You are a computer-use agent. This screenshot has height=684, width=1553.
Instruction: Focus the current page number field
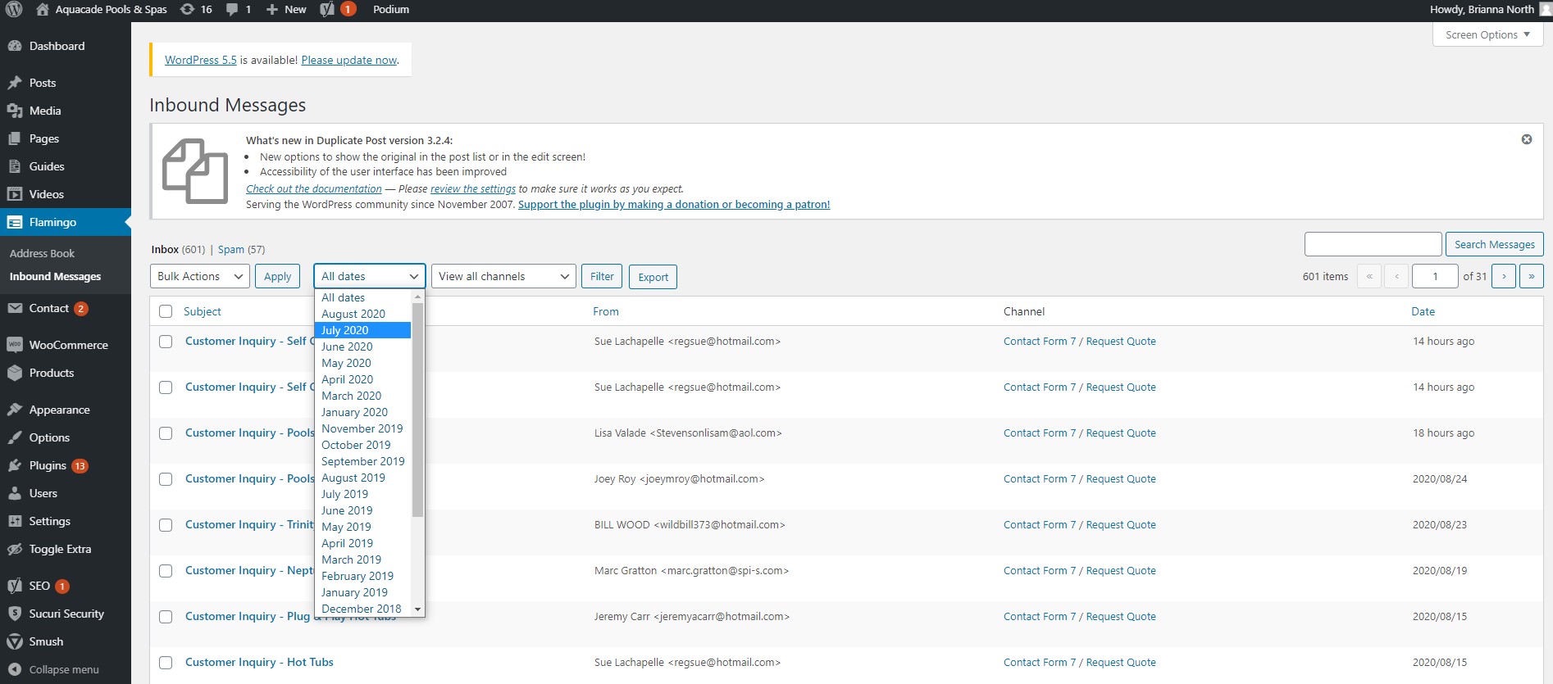pyautogui.click(x=1435, y=276)
